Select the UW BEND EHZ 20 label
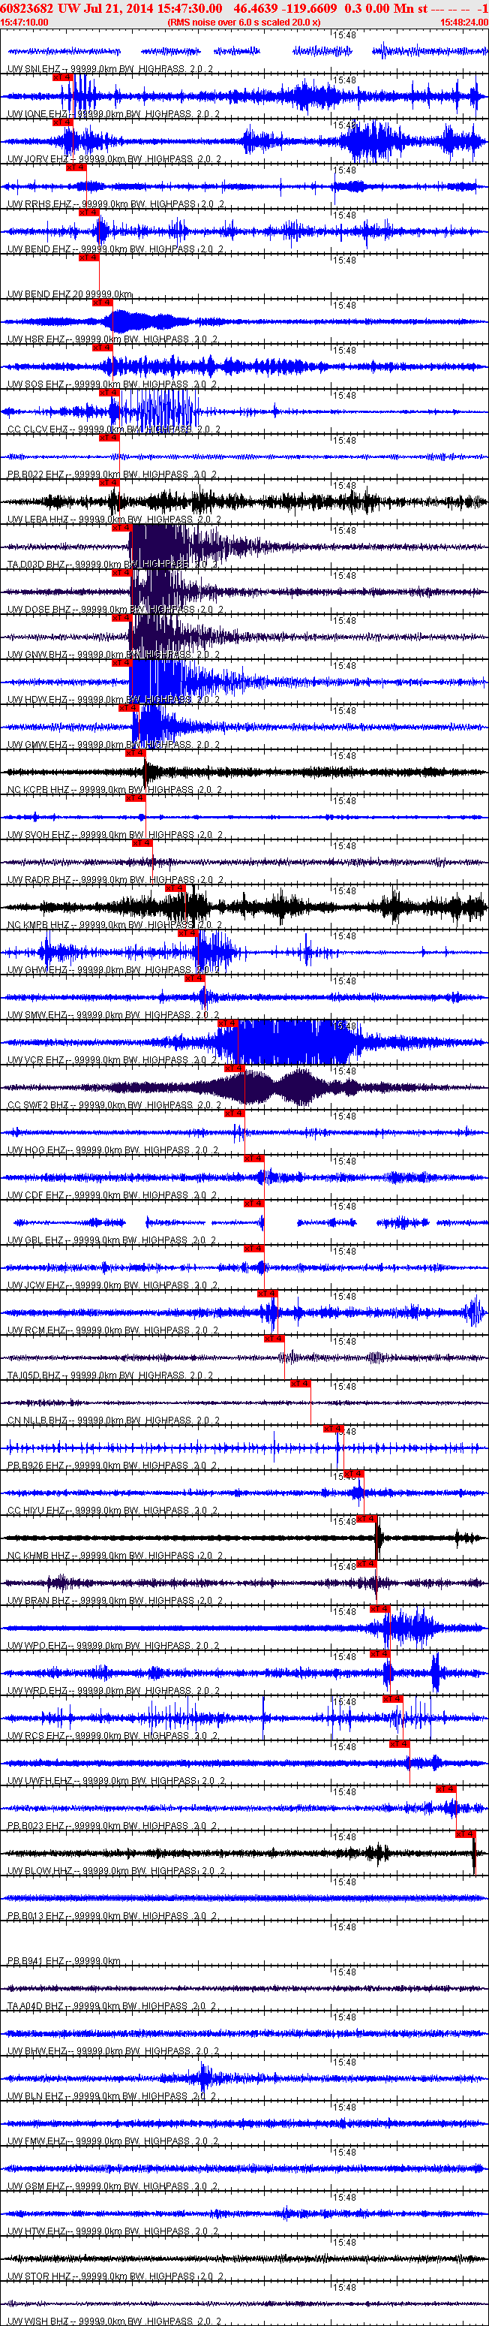 tap(70, 295)
